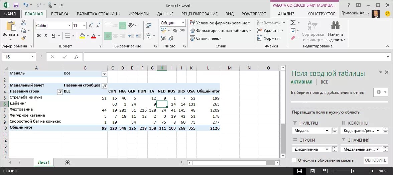The image size is (393, 175).
Task: Open pivot fields gear tools dropdown
Action: pos(380,92)
